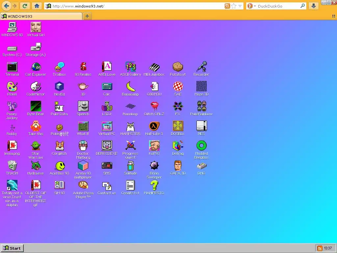Image resolution: width=337 pixels, height=253 pixels.
Task: Open the G80.M3U file
Action: (154, 89)
